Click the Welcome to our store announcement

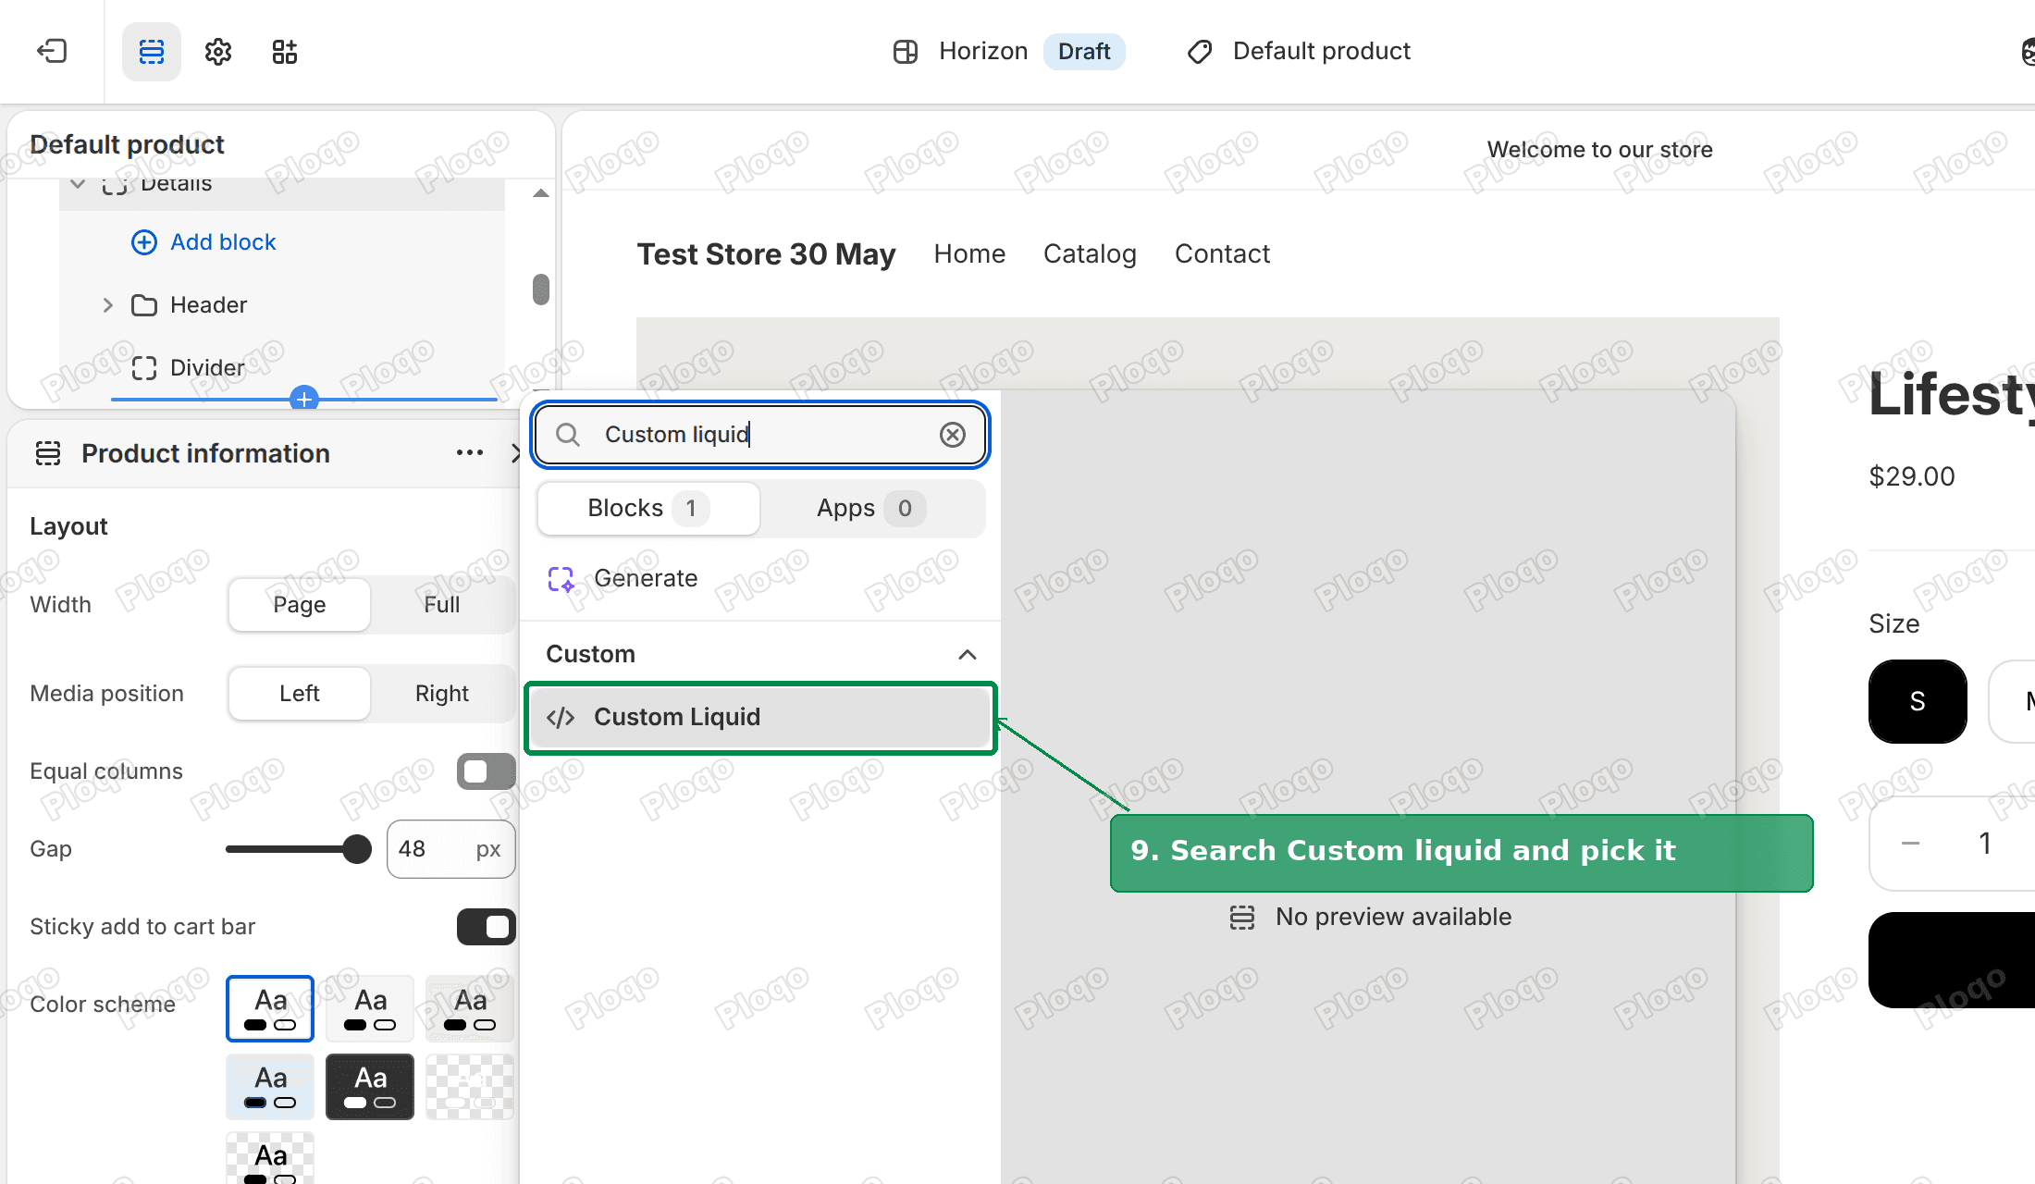(x=1599, y=150)
